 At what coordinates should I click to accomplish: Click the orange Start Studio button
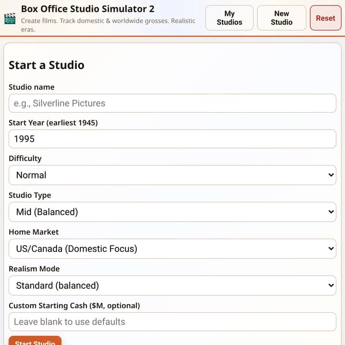[x=35, y=340]
